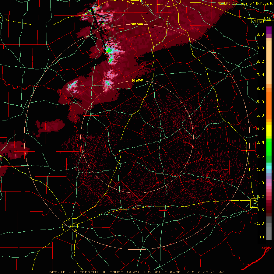Screen dimensions: 274x274
Task: Click the 9.0 value on the color scale
Action: (260, 48)
